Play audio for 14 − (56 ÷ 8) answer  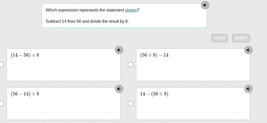(x=249, y=89)
